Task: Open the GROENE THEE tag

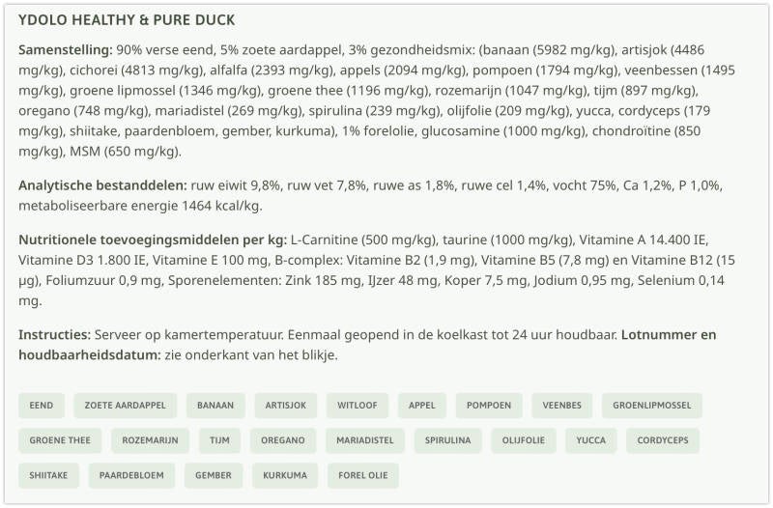Action: pos(60,440)
